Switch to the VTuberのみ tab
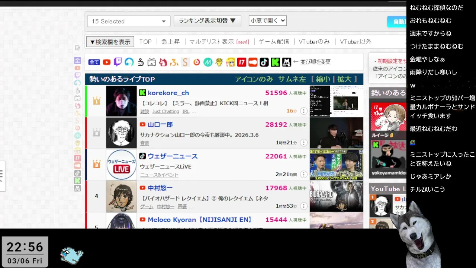 314,42
